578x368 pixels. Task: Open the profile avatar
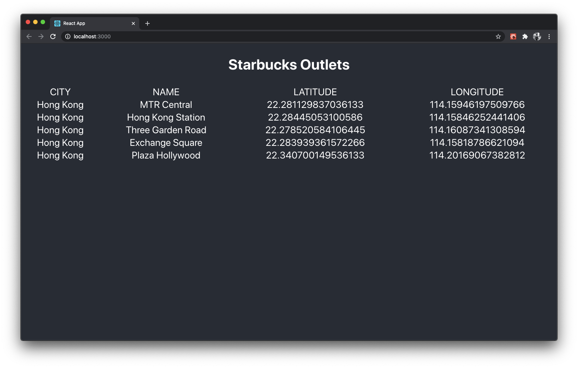point(537,36)
